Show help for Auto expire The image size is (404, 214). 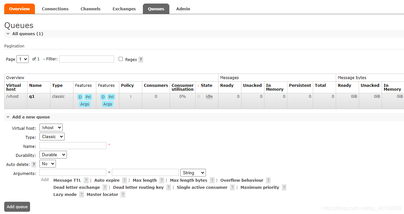124,180
